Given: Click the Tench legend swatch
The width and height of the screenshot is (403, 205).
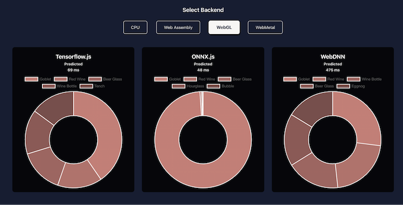Looking at the screenshot, I should 86,86.
